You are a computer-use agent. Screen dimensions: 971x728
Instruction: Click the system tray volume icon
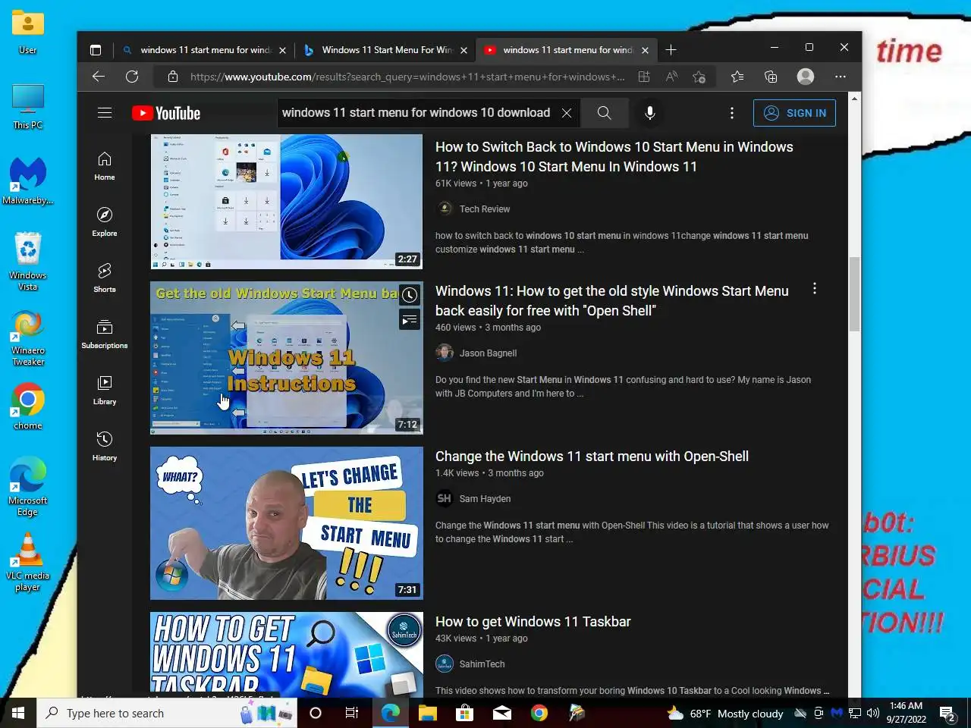tap(872, 713)
